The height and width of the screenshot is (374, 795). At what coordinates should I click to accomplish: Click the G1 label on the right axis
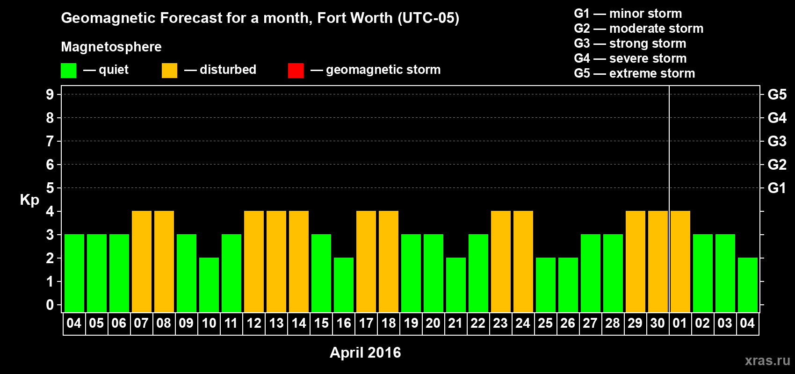coord(777,188)
